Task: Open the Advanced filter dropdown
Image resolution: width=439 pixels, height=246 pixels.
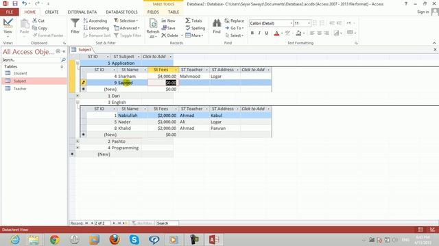Action: pyautogui.click(x=127, y=28)
